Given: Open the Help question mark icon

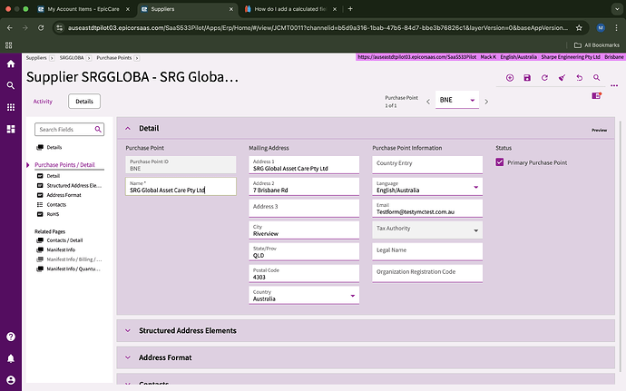Looking at the screenshot, I should tap(11, 337).
